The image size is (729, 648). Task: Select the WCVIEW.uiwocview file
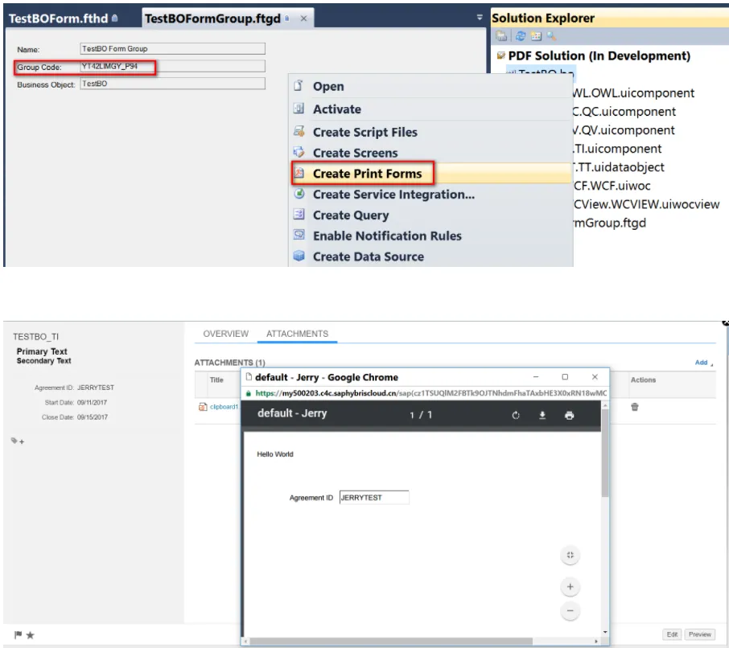(646, 204)
